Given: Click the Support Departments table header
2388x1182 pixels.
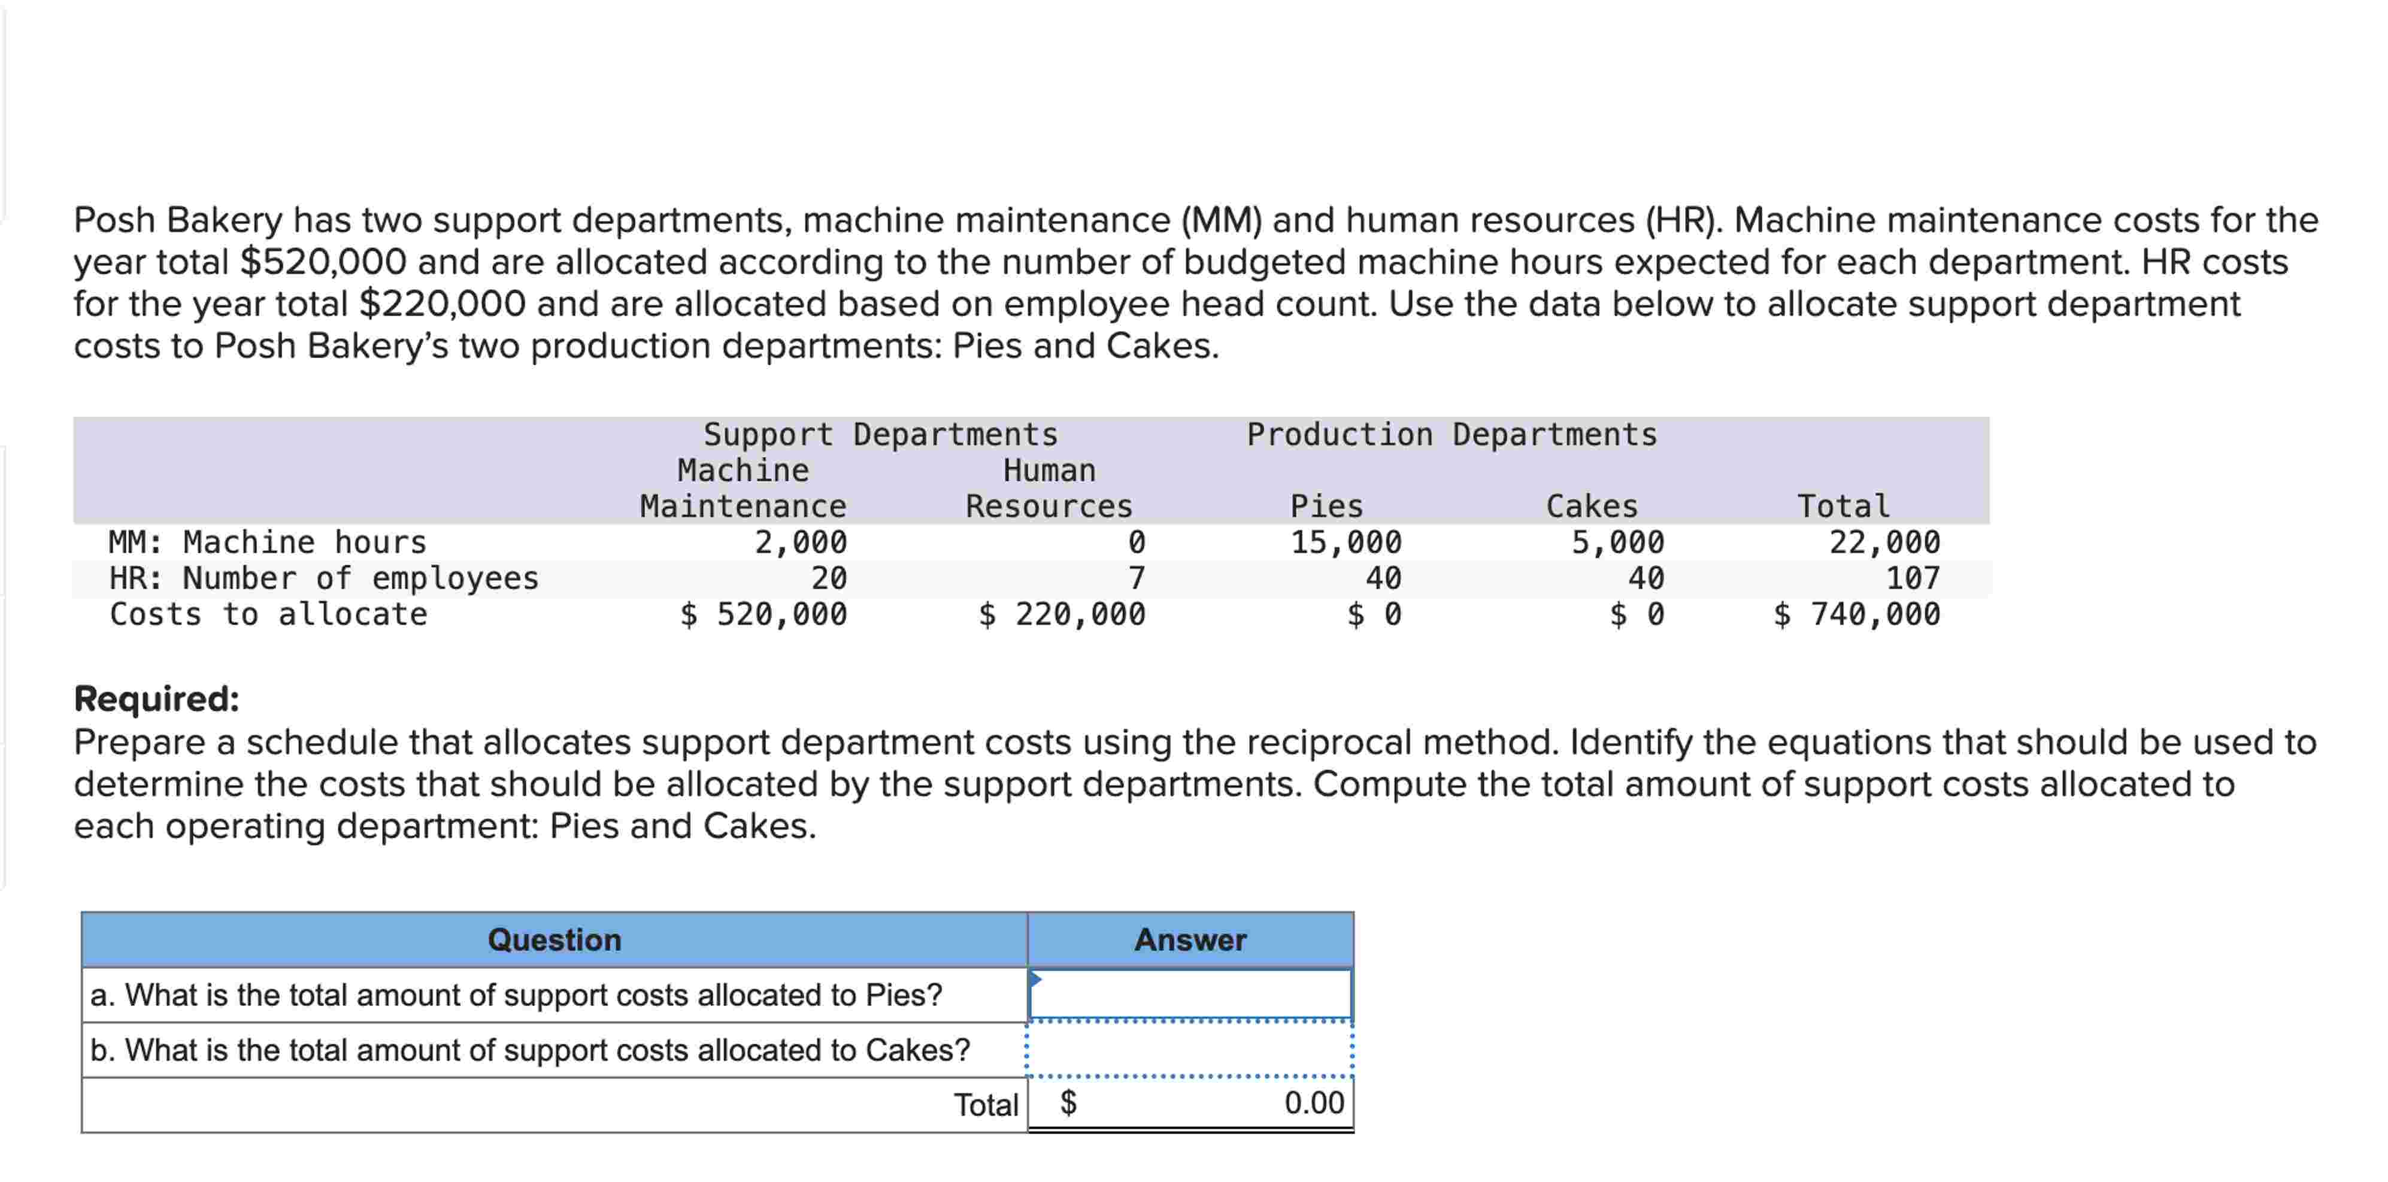Looking at the screenshot, I should pyautogui.click(x=881, y=434).
